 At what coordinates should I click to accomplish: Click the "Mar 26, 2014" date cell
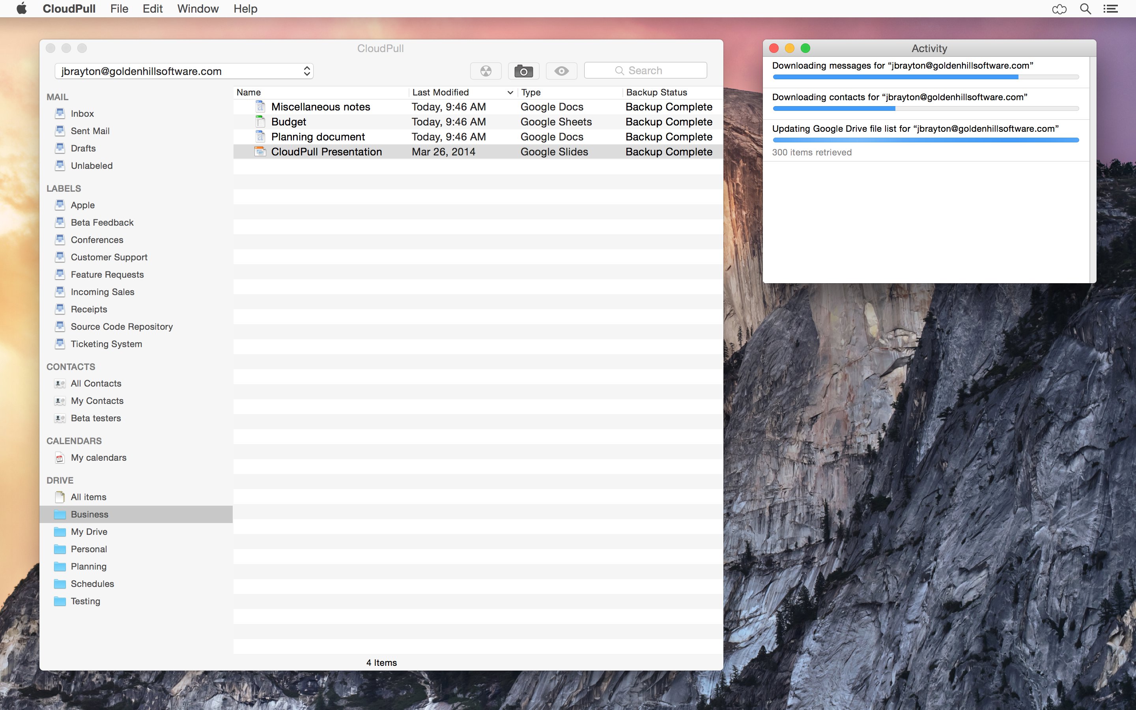tap(444, 152)
